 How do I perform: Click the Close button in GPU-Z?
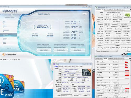coord(128,51)
